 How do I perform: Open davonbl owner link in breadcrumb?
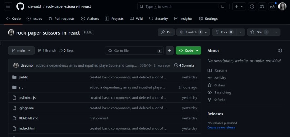(35, 6)
